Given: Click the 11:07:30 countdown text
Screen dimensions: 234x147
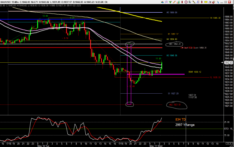Looking at the screenshot, I should point(192,97).
